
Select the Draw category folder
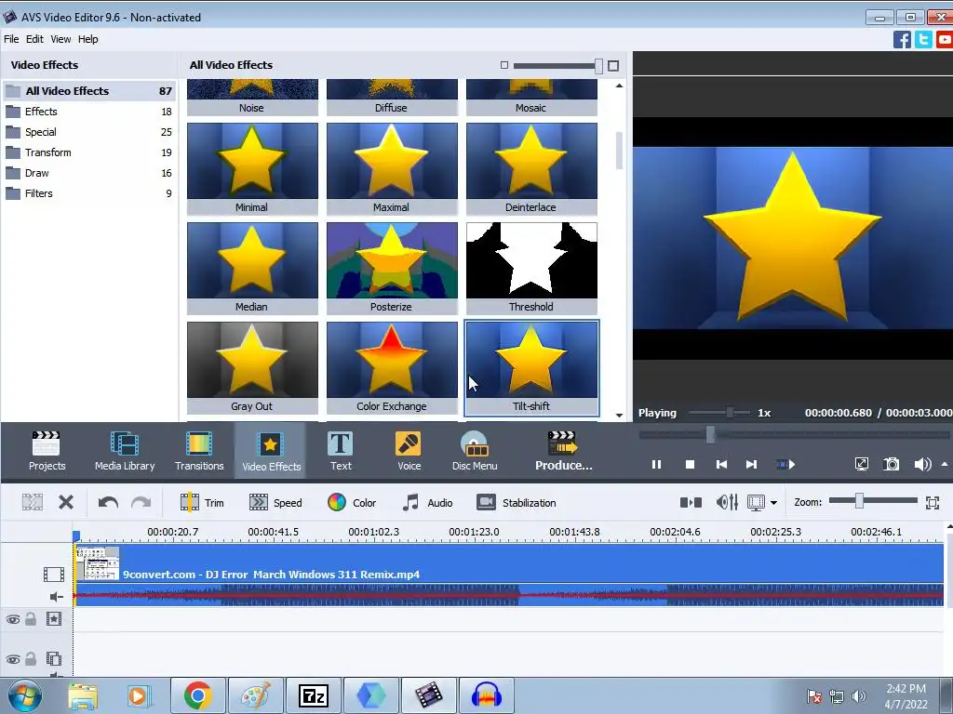88,173
